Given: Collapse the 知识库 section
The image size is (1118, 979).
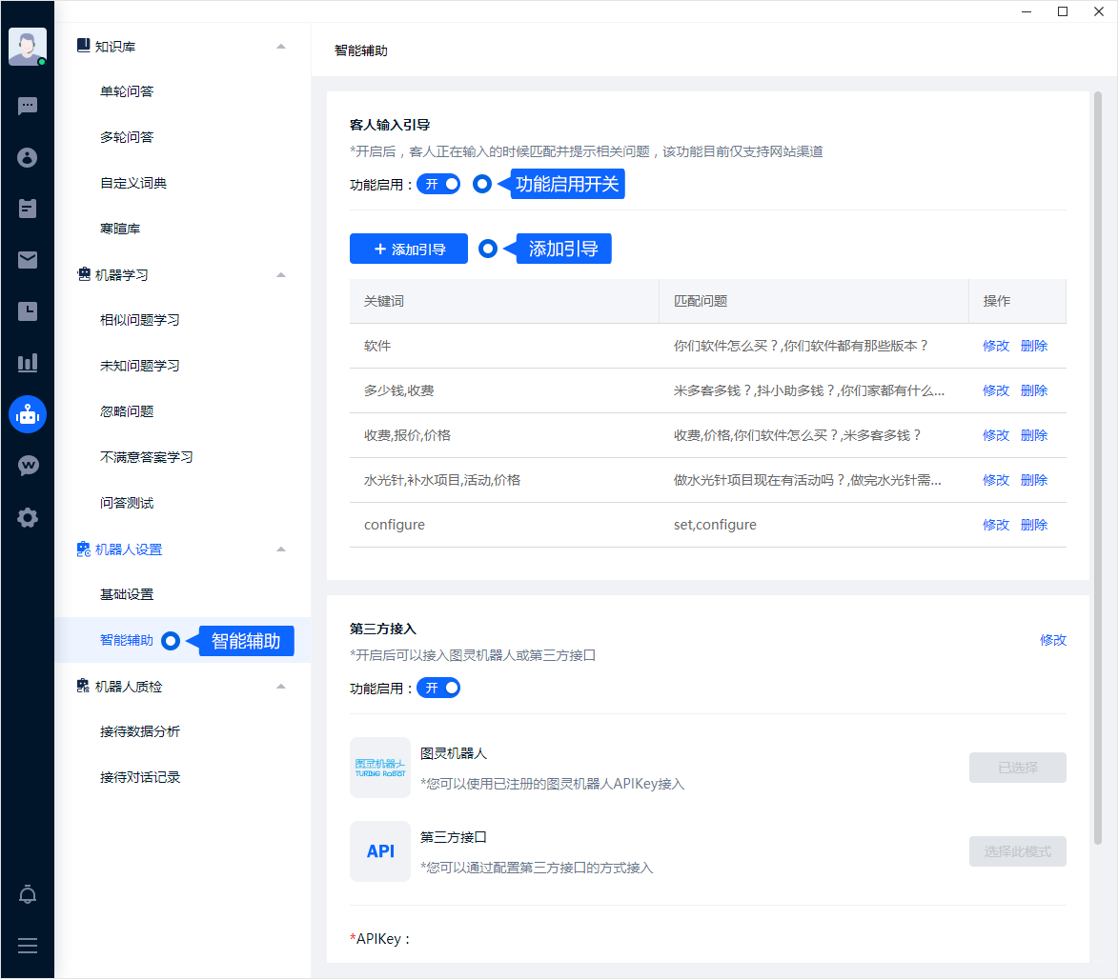Looking at the screenshot, I should [x=280, y=47].
